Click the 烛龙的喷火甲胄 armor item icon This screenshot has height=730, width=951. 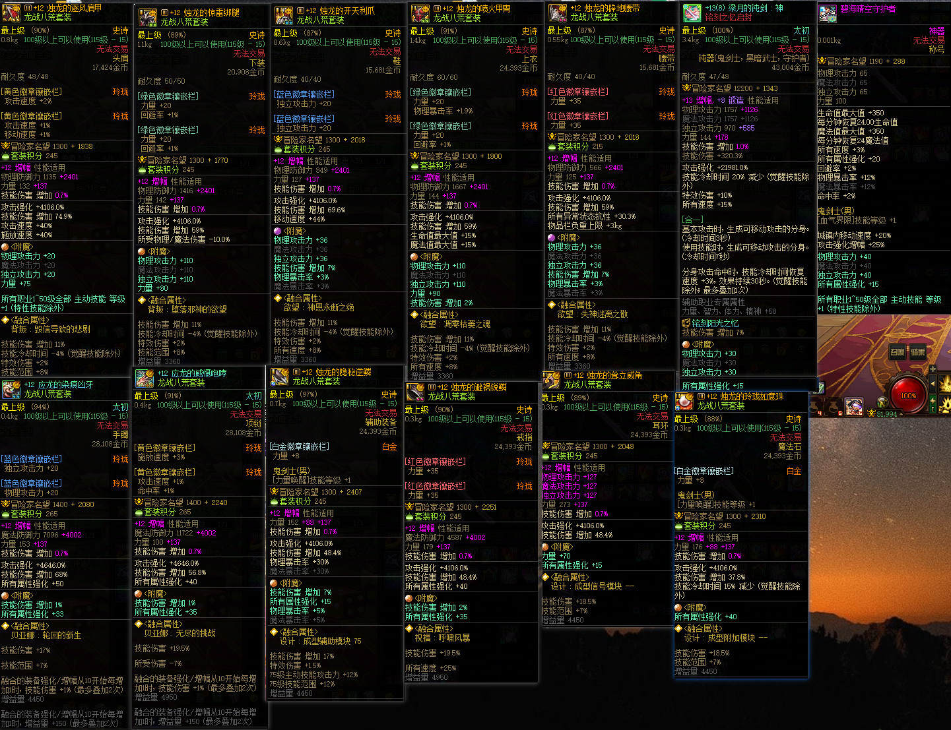tap(420, 14)
